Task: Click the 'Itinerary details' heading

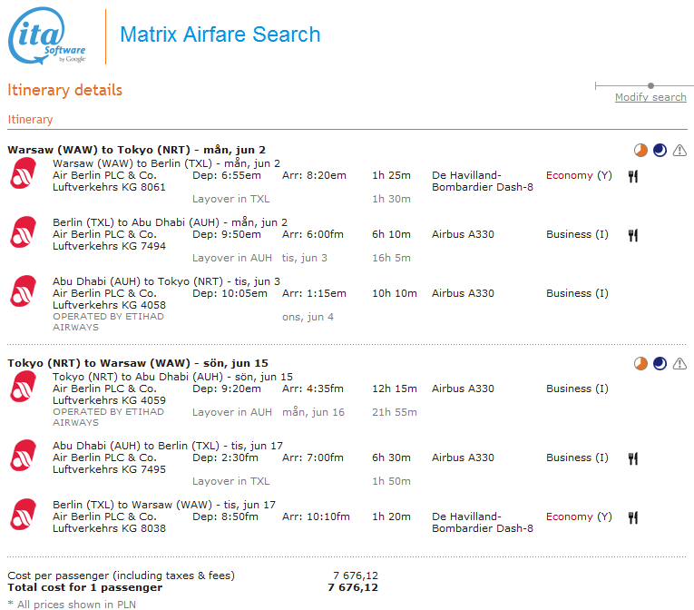Action: pos(64,91)
